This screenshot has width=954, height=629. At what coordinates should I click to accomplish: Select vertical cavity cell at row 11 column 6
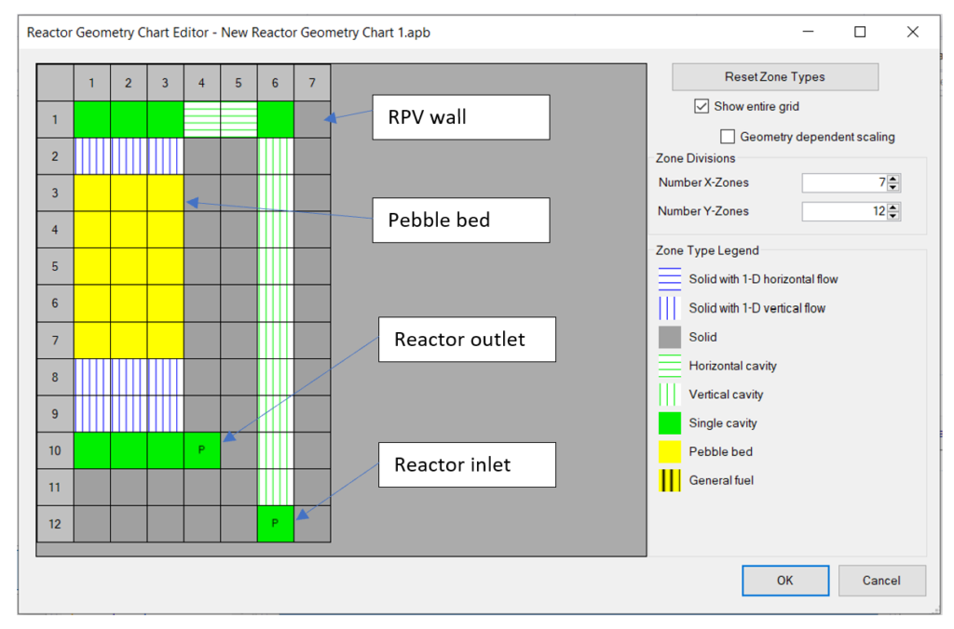[275, 488]
